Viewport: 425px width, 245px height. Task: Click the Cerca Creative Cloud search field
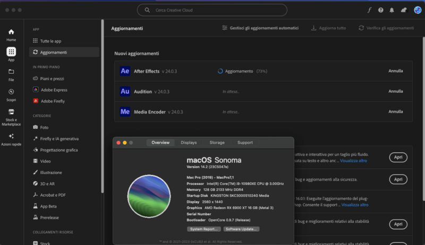coord(212,10)
